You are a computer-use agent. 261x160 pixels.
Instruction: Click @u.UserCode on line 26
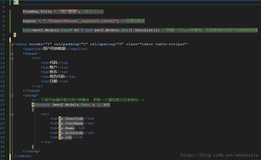[x=71, y=119]
